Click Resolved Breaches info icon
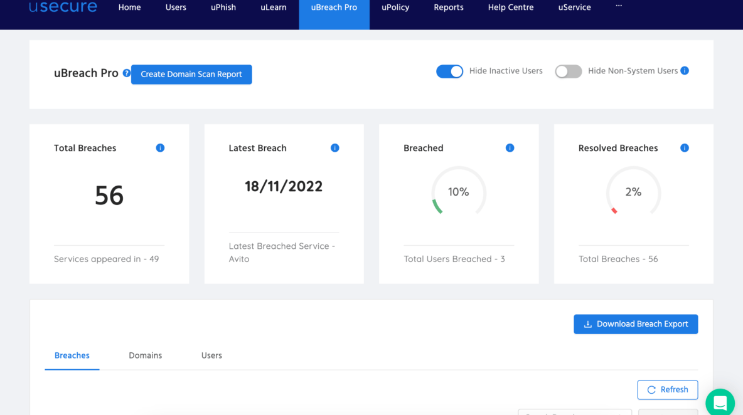Screen dimensions: 743x415 685,148
